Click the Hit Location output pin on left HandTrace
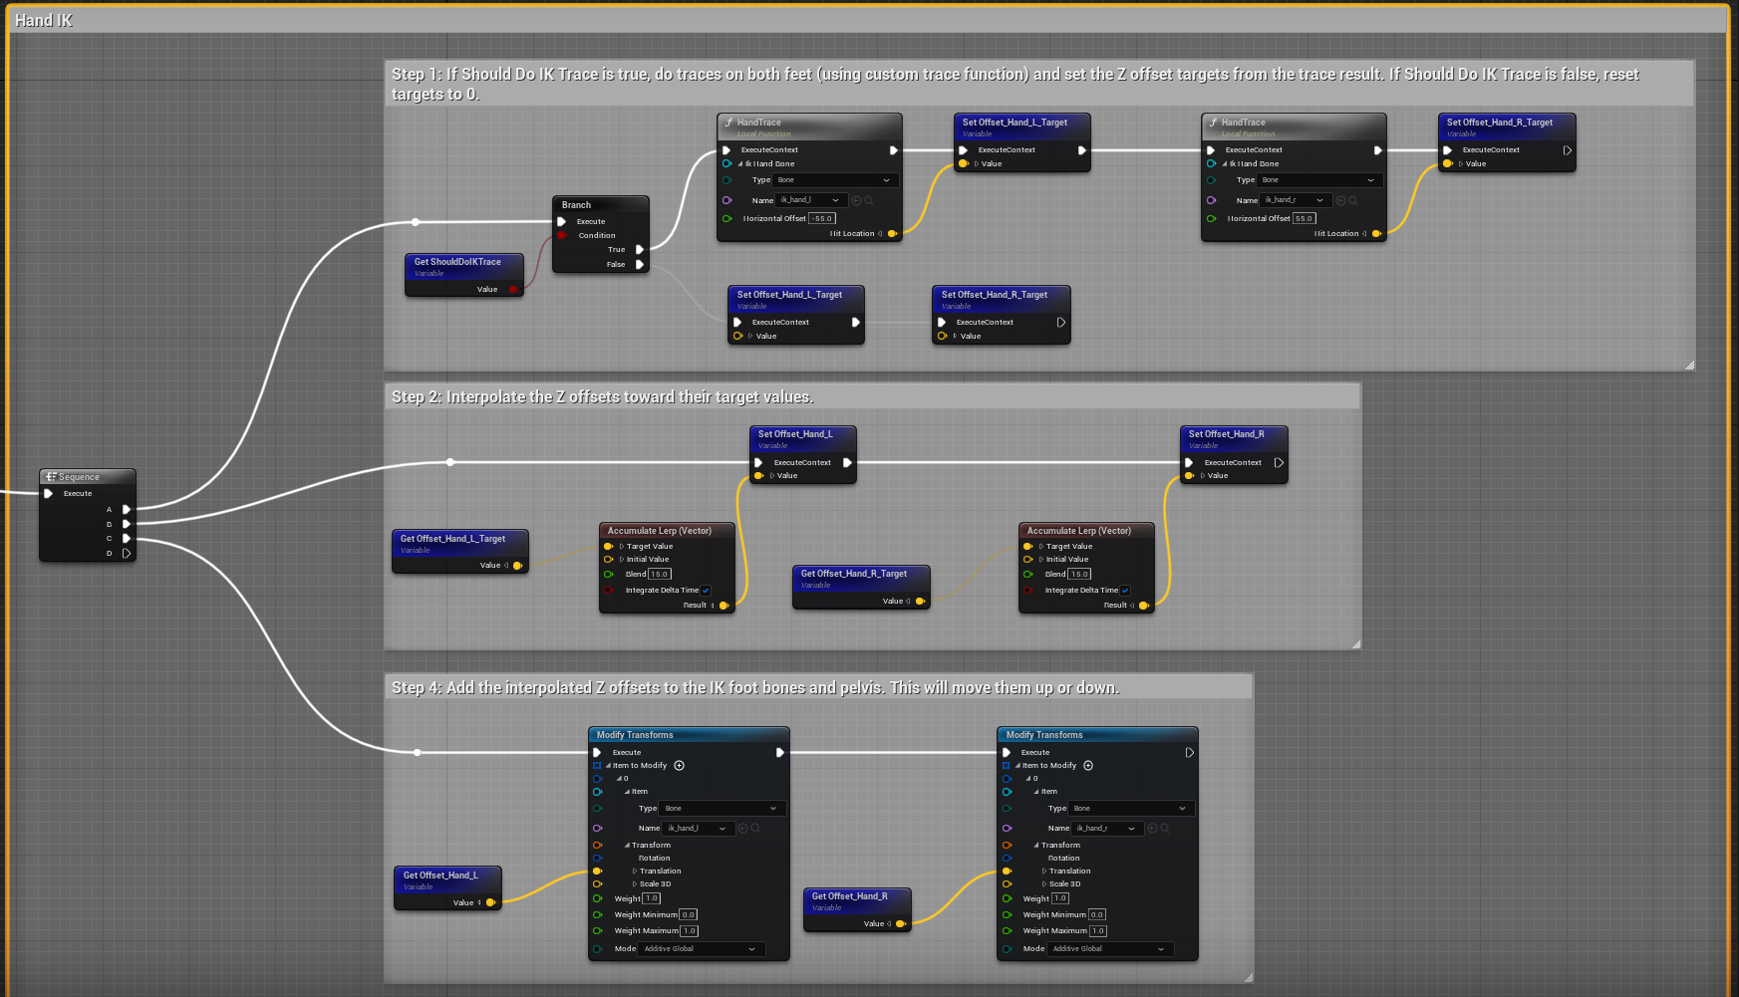 point(894,233)
